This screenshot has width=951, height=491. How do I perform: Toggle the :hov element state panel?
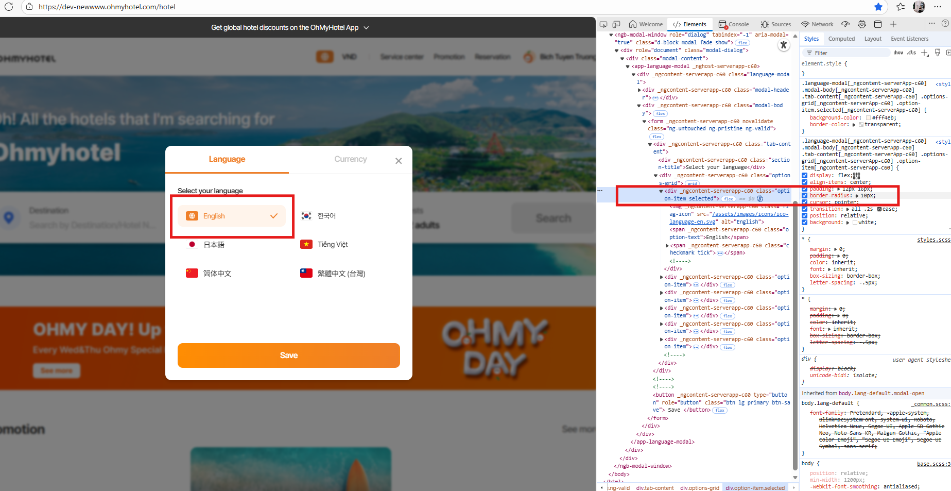click(898, 53)
